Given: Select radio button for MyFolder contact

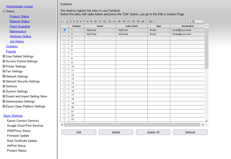Looking at the screenshot, I should click(65, 34).
